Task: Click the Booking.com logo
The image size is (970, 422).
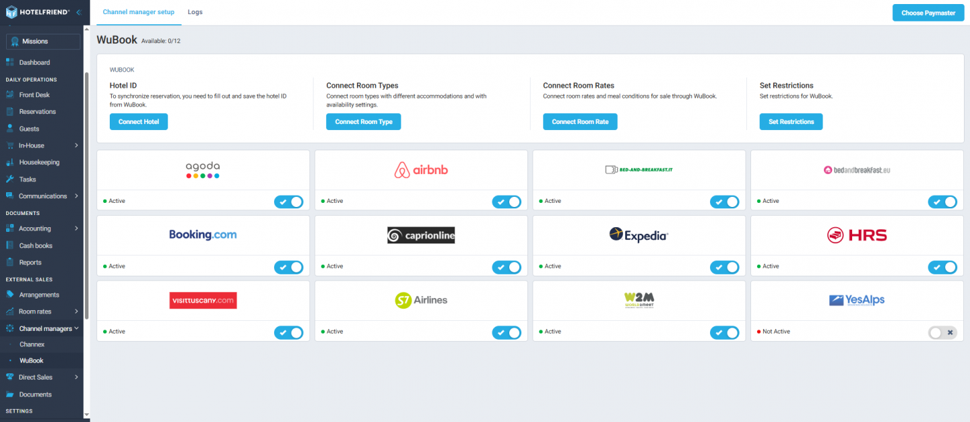Action: click(x=203, y=235)
